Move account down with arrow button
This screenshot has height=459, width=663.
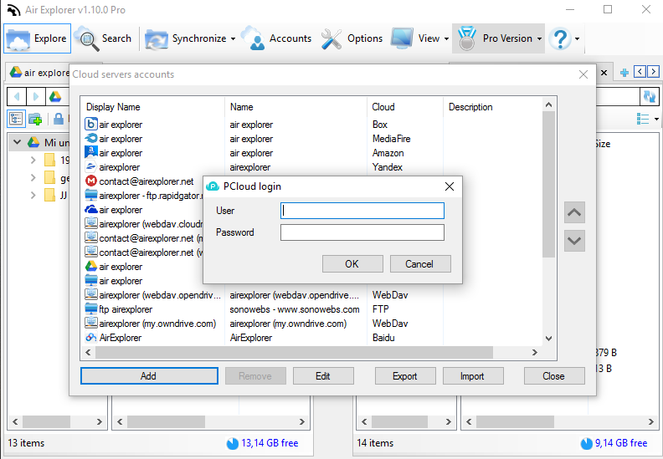point(574,241)
